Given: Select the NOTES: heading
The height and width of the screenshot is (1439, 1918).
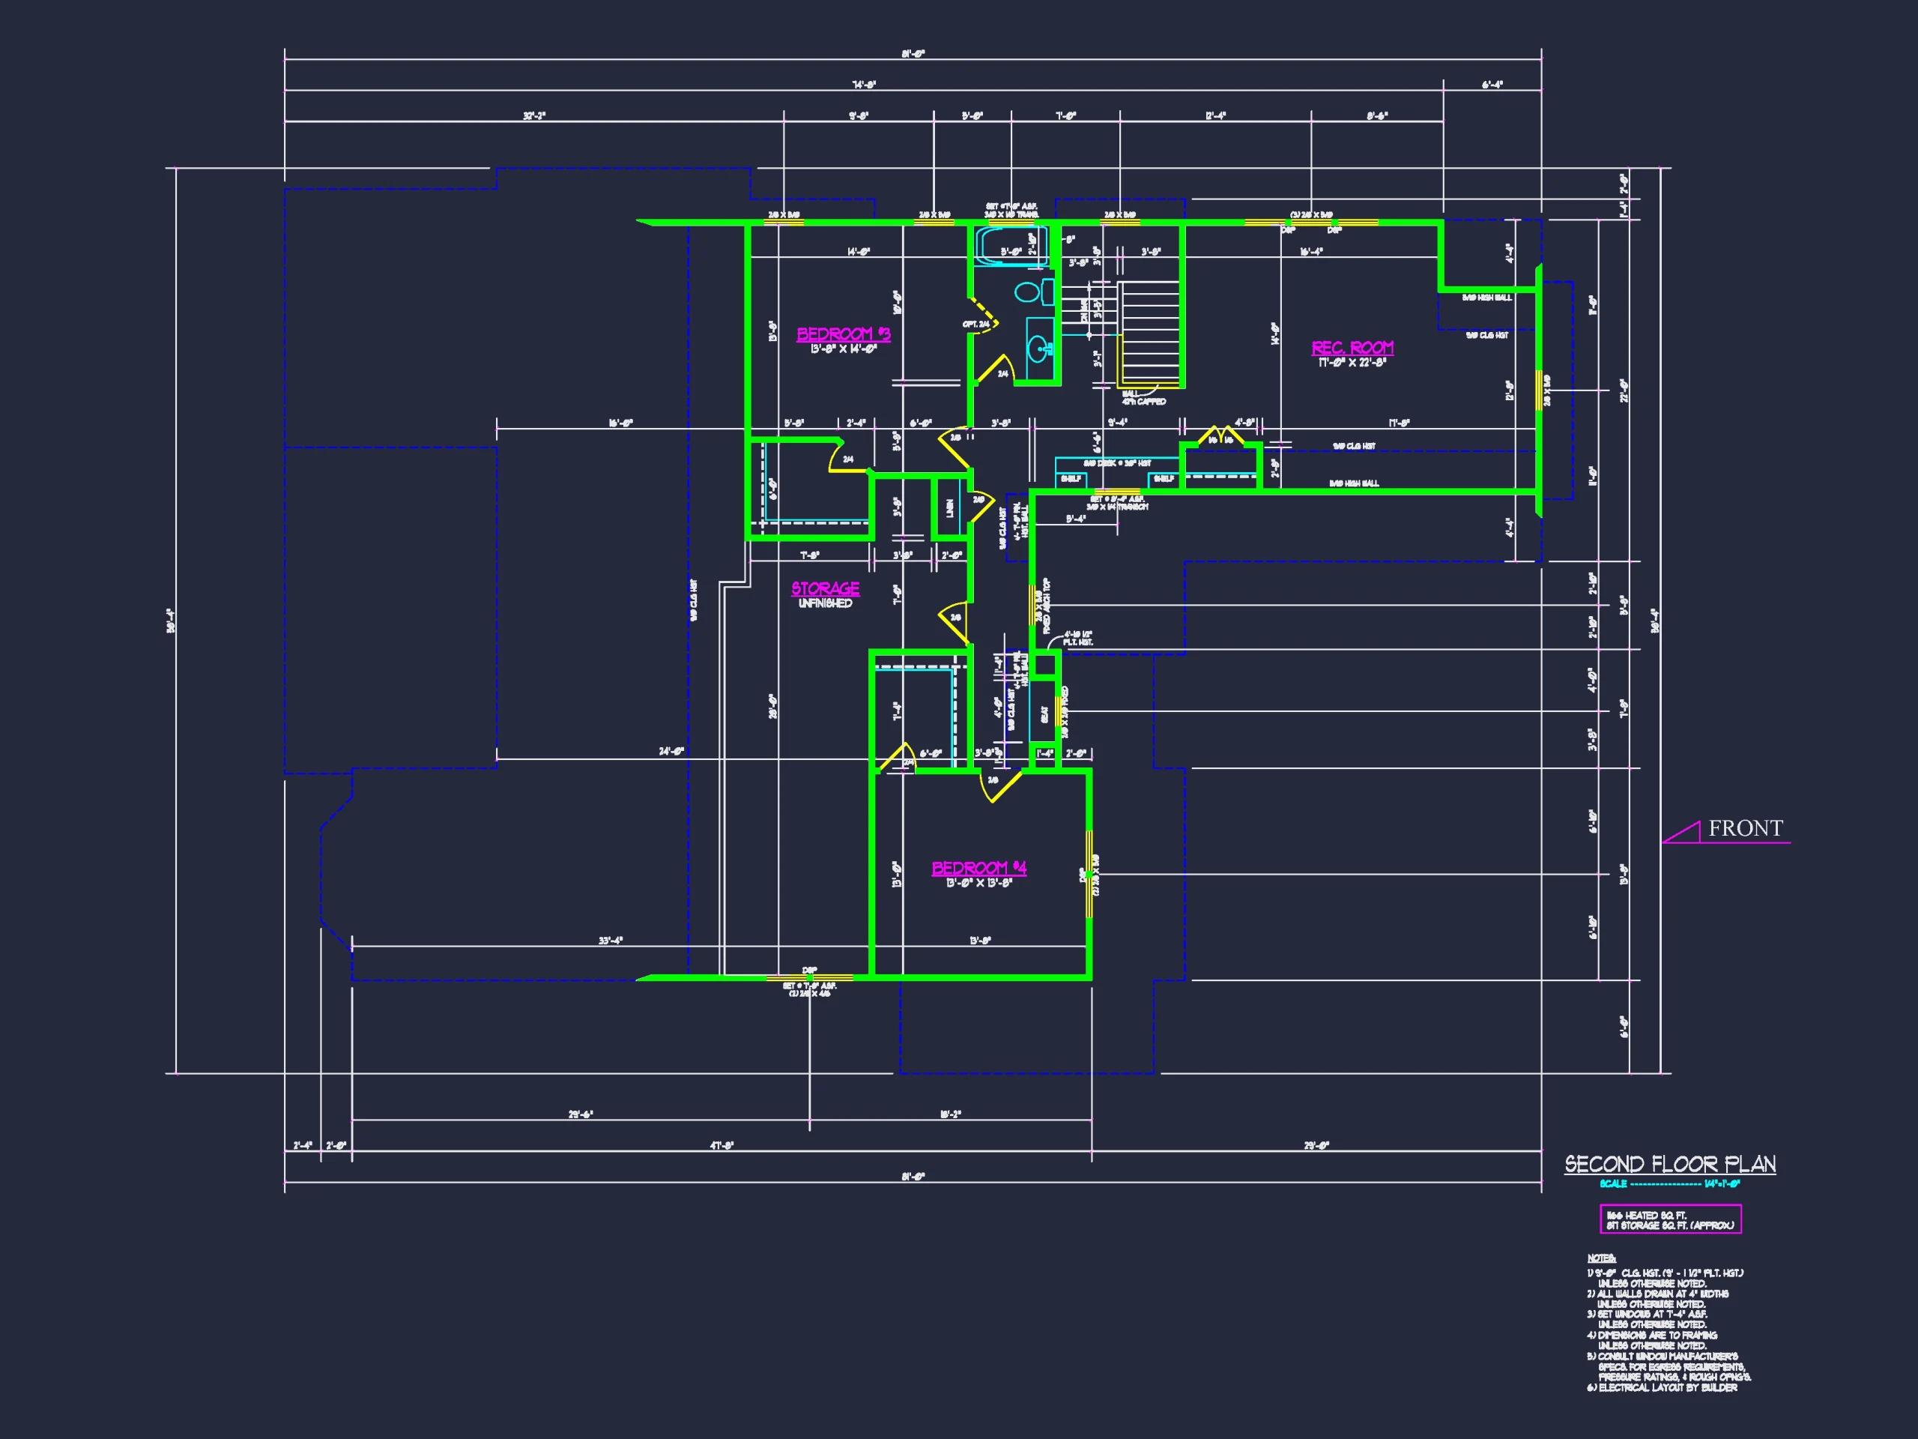Looking at the screenshot, I should 1602,1258.
